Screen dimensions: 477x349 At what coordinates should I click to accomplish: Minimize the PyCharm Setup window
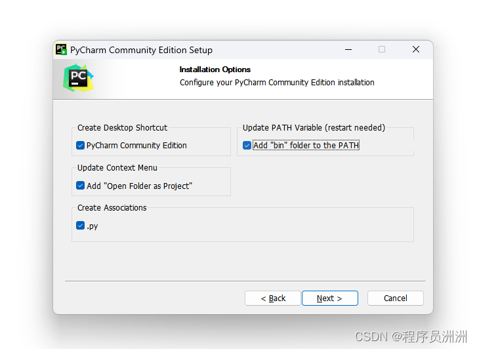coord(348,50)
